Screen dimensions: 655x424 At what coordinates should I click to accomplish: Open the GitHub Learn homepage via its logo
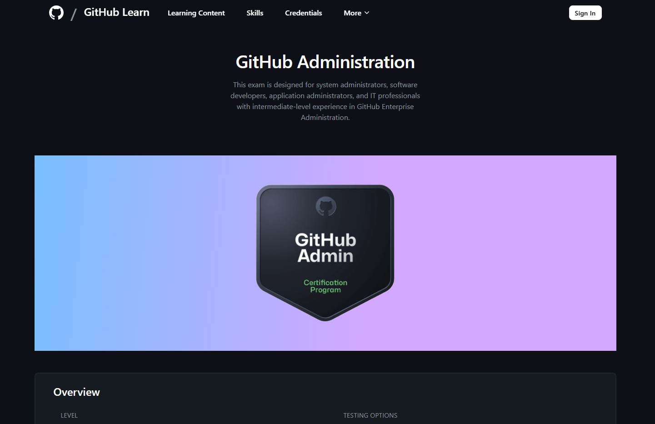pos(116,13)
